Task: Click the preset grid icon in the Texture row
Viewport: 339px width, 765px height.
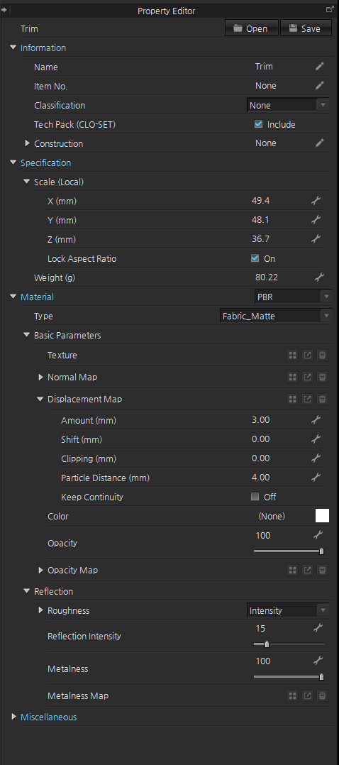Action: [x=293, y=355]
